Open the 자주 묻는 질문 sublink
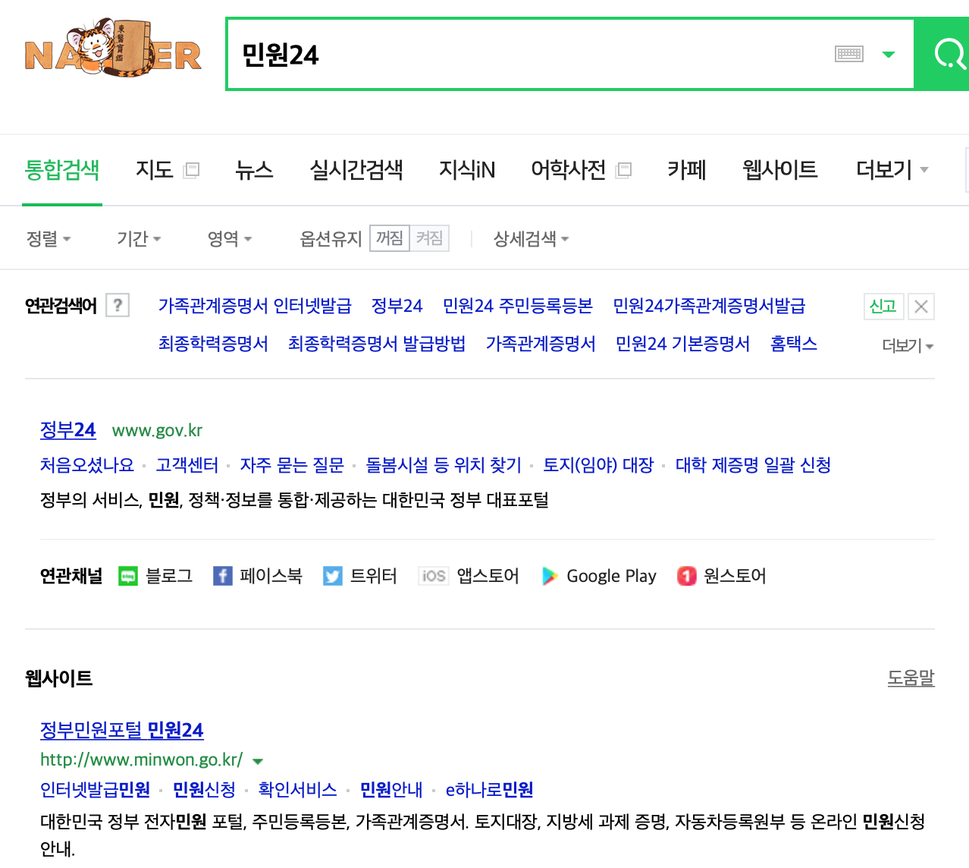This screenshot has height=868, width=969. (292, 465)
